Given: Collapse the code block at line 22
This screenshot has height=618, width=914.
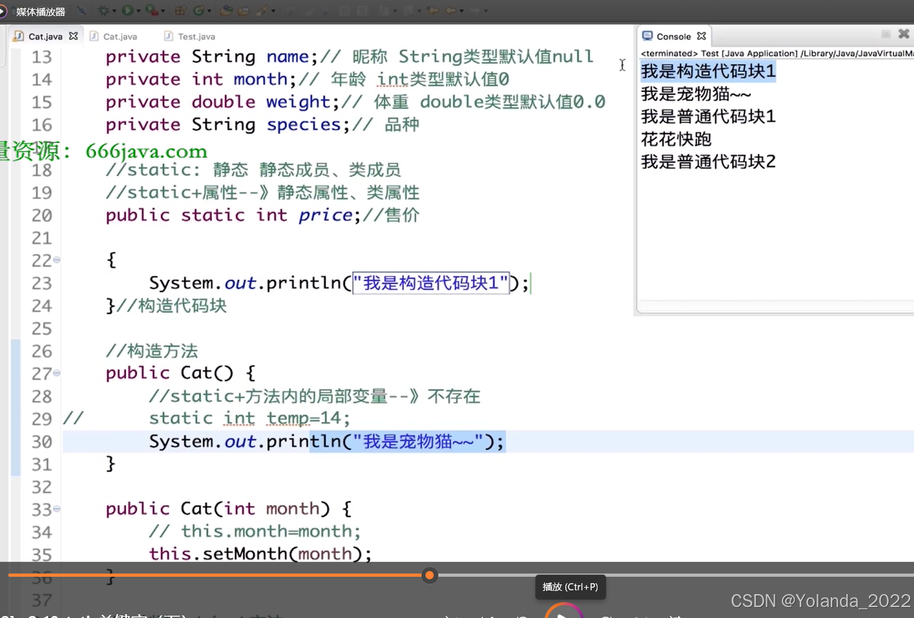Looking at the screenshot, I should (57, 260).
